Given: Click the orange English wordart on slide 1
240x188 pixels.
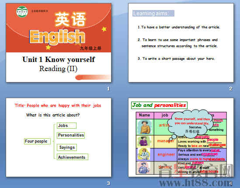Looking at the screenshot, I should pos(57,37).
